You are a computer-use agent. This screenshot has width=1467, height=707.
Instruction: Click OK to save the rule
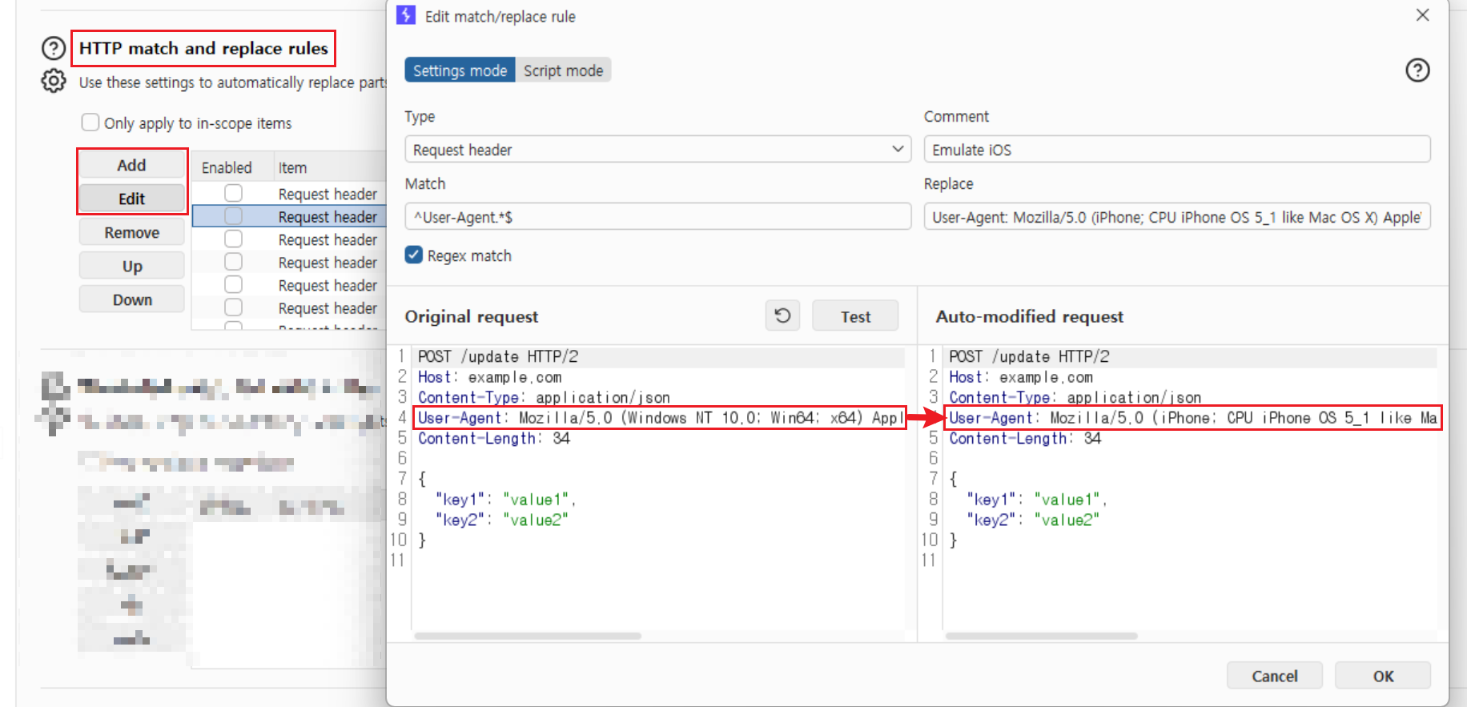point(1383,676)
